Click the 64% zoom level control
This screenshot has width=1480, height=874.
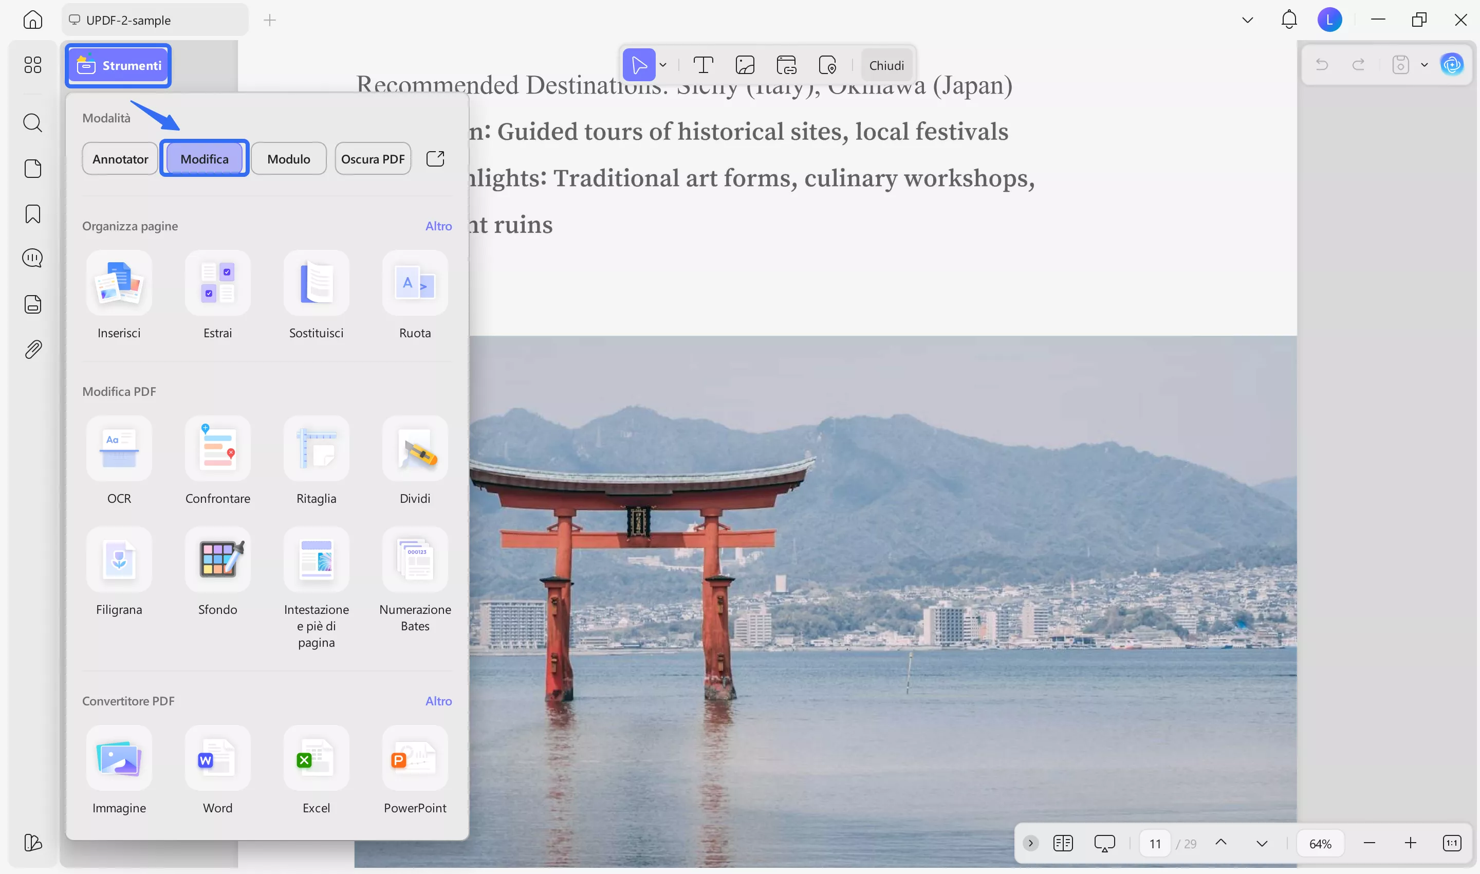1321,843
